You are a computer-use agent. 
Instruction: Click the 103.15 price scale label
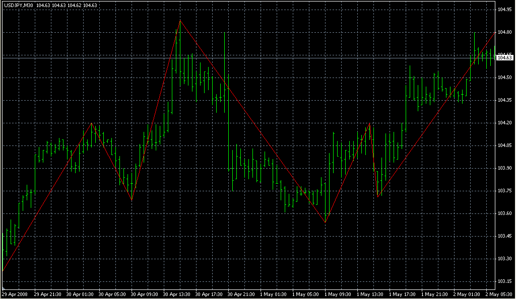pos(504,281)
